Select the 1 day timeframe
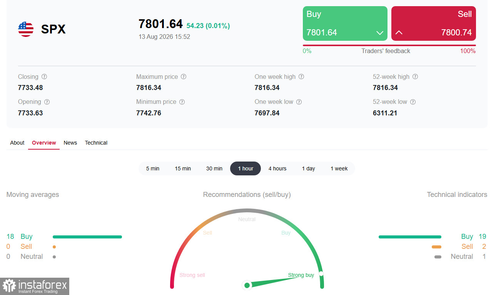 [x=308, y=168]
